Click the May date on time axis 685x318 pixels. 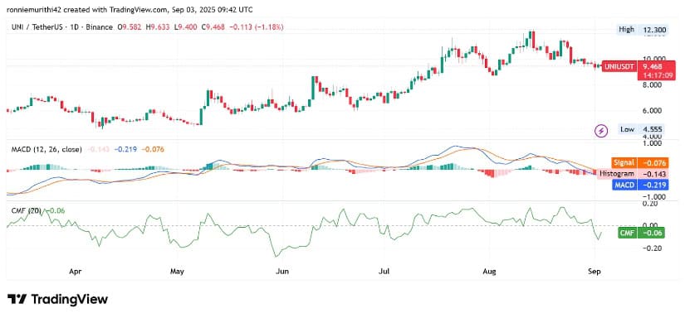[177, 272]
